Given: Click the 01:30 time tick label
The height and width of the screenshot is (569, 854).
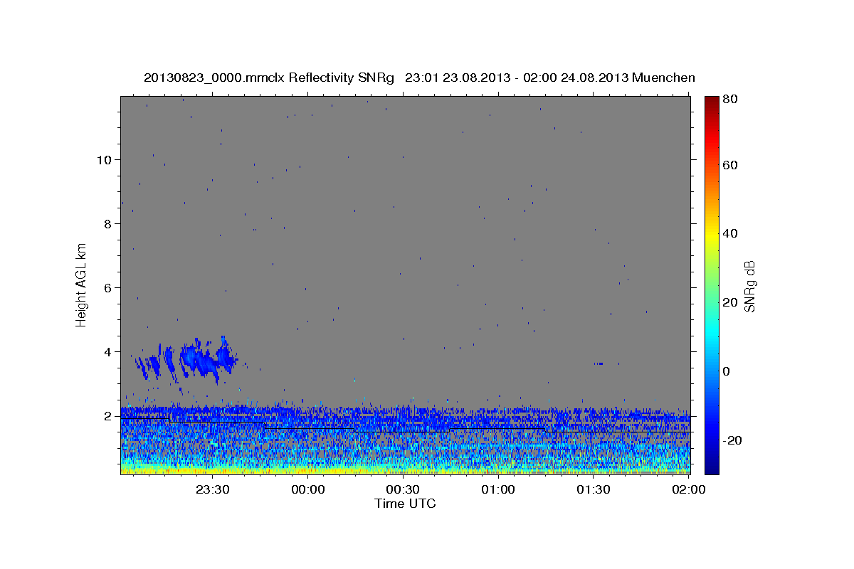Looking at the screenshot, I should point(594,489).
